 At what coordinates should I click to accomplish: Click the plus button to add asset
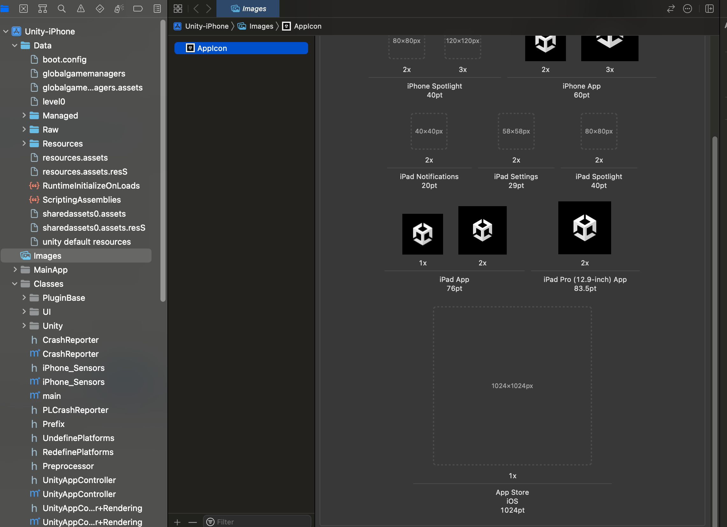point(177,522)
